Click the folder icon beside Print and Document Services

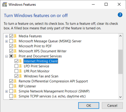(15, 56)
